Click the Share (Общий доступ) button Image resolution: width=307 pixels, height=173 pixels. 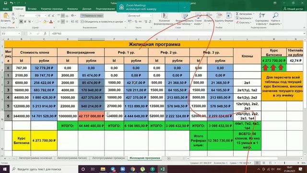click(293, 9)
